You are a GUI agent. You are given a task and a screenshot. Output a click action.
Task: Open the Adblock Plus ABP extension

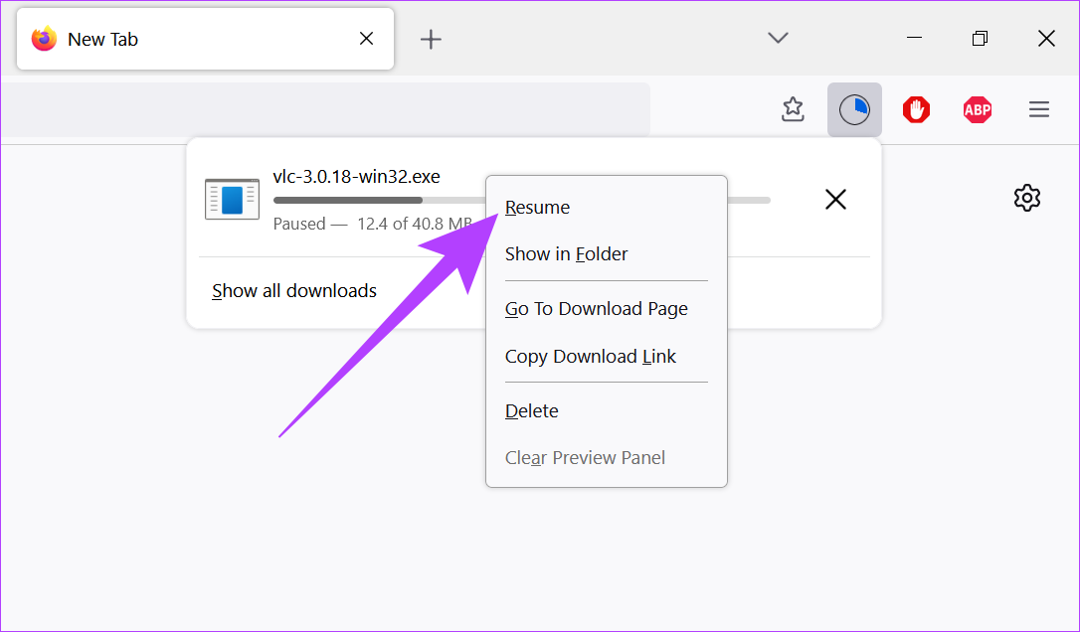point(978,109)
